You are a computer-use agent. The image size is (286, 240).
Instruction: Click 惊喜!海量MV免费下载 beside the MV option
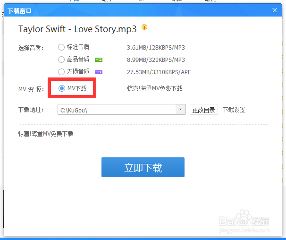155,89
